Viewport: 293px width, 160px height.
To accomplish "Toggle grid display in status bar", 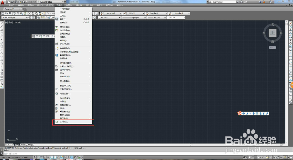I will pyautogui.click(x=42, y=157).
